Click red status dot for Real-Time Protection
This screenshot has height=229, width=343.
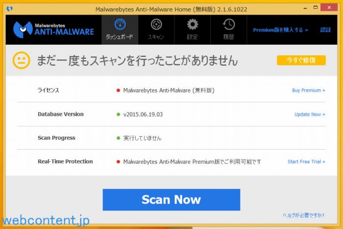tap(118, 162)
